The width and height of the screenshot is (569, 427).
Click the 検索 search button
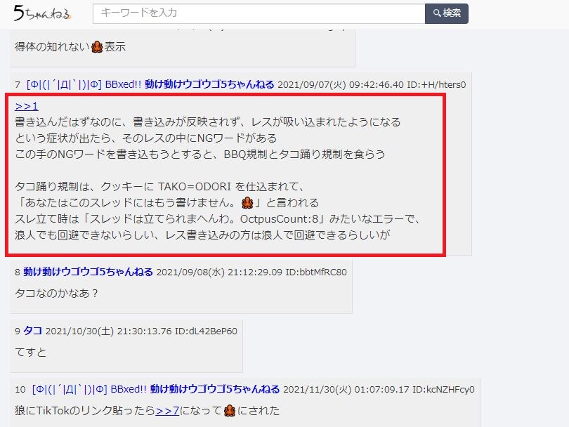pyautogui.click(x=447, y=14)
